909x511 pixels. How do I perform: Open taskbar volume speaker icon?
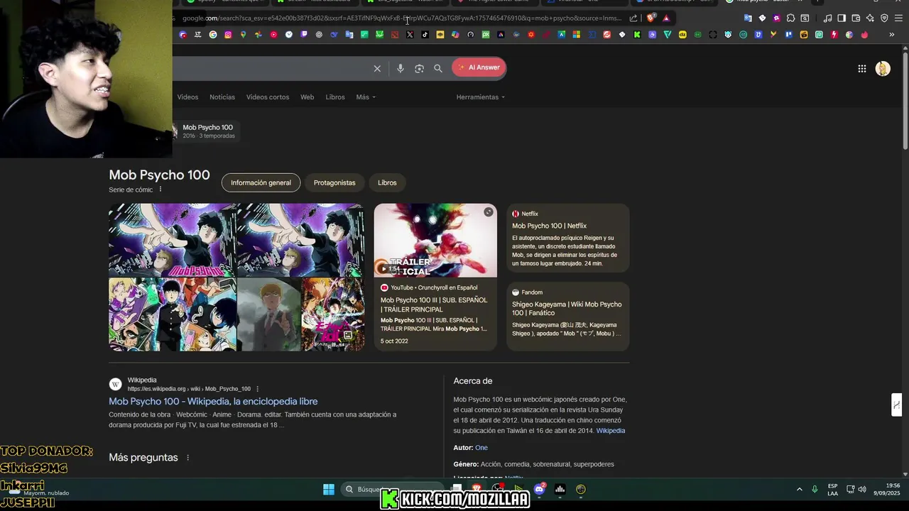point(862,489)
